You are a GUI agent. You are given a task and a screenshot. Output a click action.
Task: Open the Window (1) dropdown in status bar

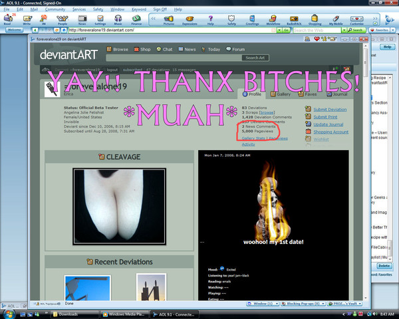click(x=277, y=304)
